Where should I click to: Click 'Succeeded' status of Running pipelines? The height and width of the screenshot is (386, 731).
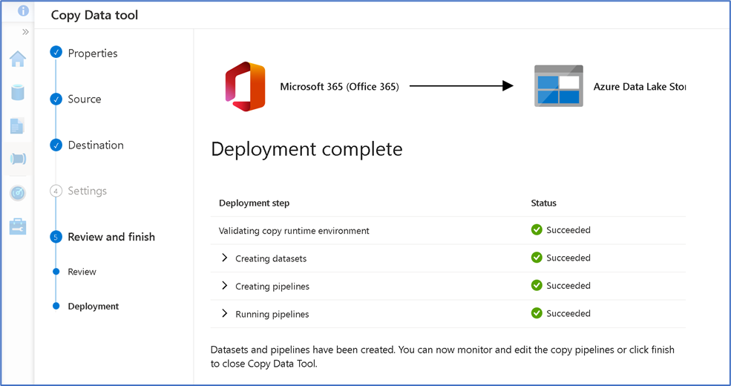click(x=568, y=314)
